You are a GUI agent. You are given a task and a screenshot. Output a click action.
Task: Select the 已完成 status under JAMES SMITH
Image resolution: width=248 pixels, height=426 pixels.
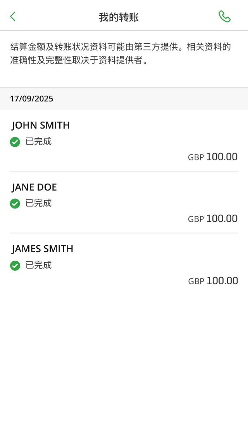[x=38, y=265]
